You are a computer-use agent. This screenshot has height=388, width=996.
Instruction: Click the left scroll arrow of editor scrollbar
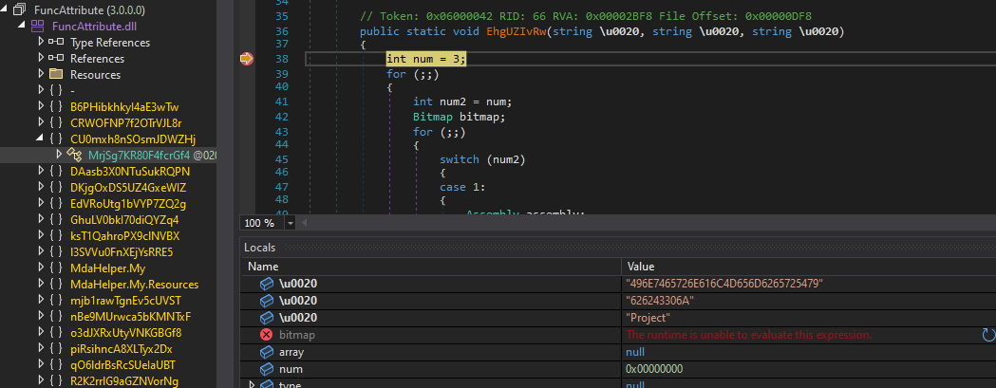click(304, 223)
